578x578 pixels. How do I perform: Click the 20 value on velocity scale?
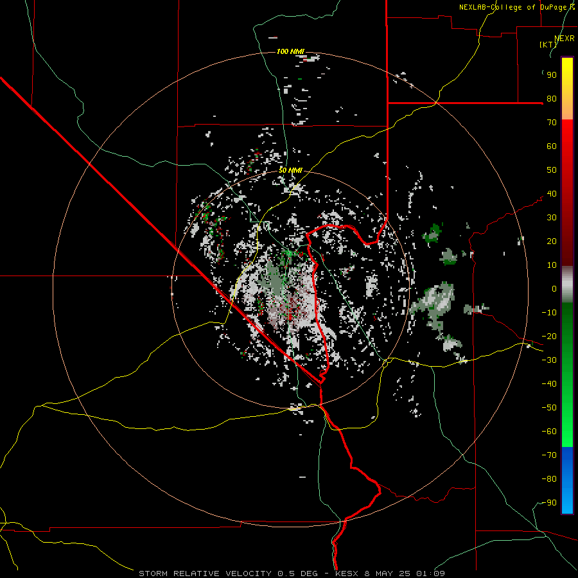[x=552, y=241]
